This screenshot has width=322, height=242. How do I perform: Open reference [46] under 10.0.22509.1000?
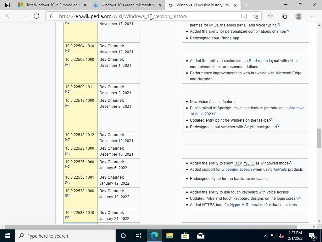(x=68, y=64)
